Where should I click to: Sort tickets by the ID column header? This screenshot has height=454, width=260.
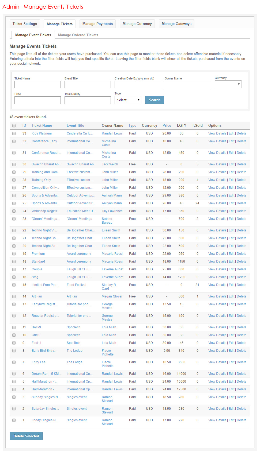(x=24, y=125)
